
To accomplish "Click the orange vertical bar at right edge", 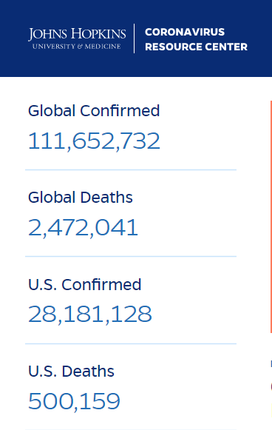I will pos(271,217).
